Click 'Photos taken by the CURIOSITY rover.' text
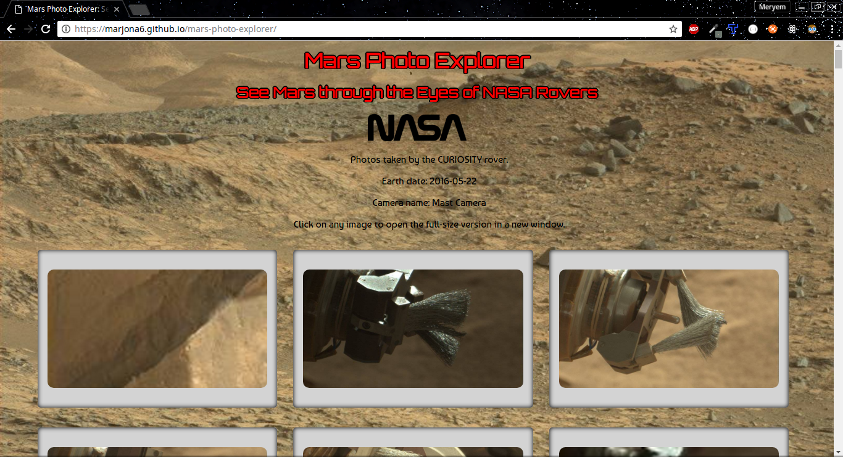 (x=429, y=159)
